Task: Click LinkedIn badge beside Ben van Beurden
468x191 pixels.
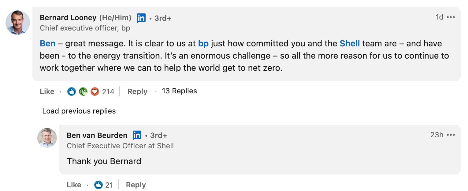Action: (137, 135)
